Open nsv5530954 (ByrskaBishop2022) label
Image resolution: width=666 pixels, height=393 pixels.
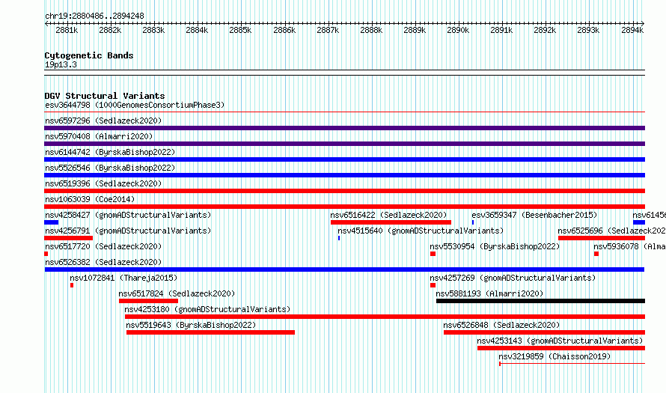pyautogui.click(x=495, y=246)
